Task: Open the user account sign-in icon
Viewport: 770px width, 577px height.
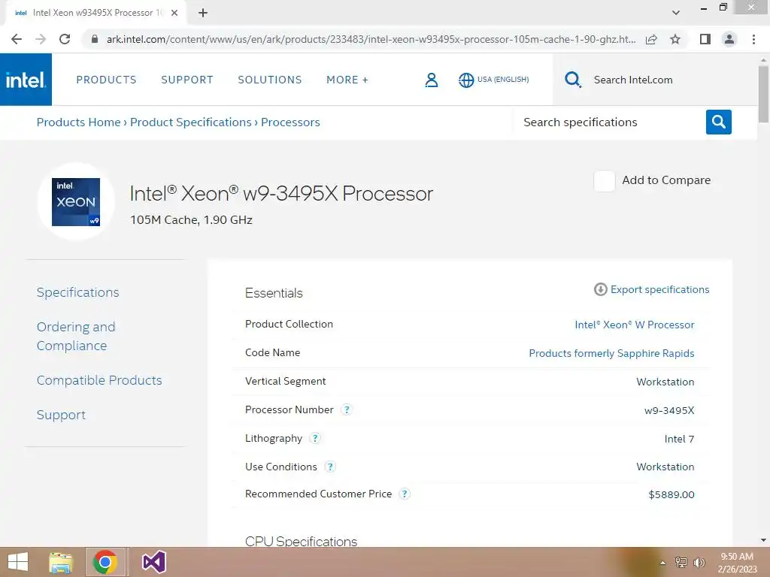Action: pos(431,80)
